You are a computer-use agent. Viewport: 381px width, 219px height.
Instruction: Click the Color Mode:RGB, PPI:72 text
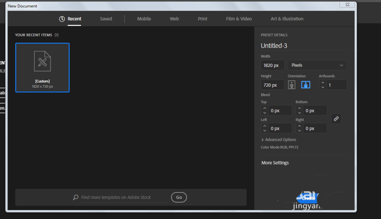pos(279,147)
